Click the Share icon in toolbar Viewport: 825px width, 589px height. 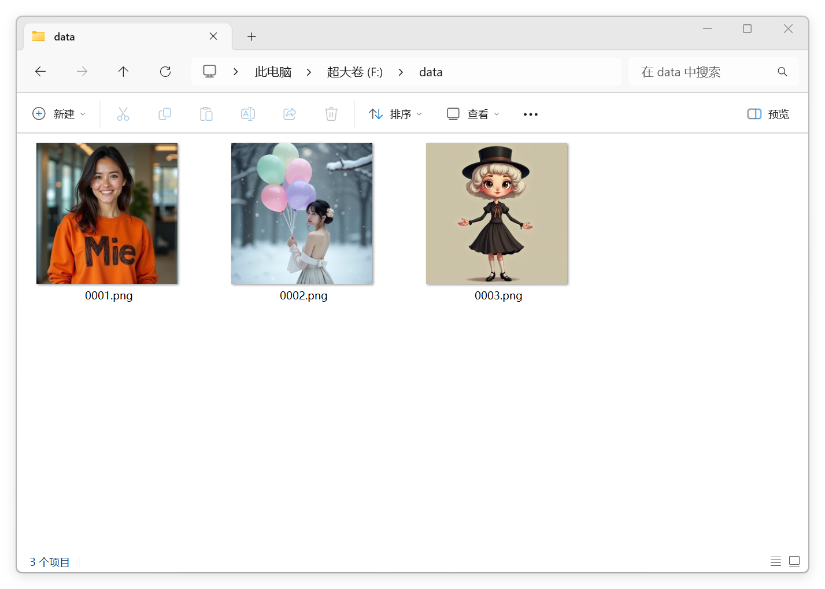tap(290, 114)
